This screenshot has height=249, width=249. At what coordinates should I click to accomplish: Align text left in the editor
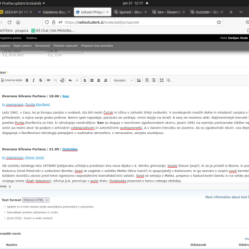(x=85, y=80)
